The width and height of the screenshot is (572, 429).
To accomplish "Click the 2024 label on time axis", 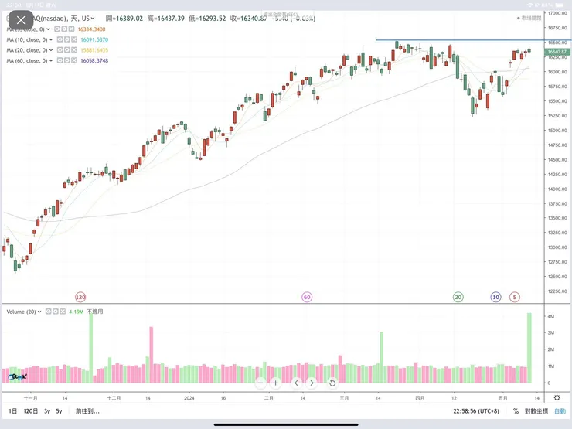I will tap(189, 398).
